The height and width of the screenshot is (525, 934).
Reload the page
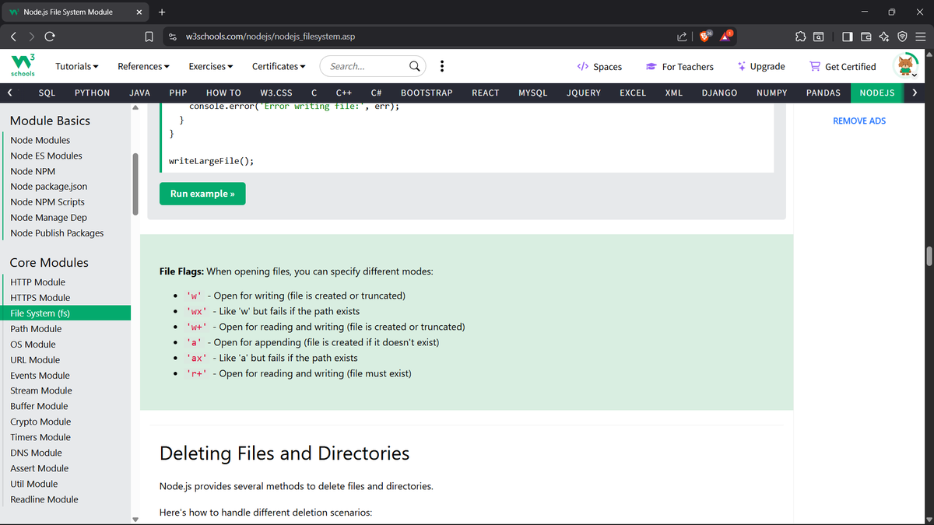(50, 37)
